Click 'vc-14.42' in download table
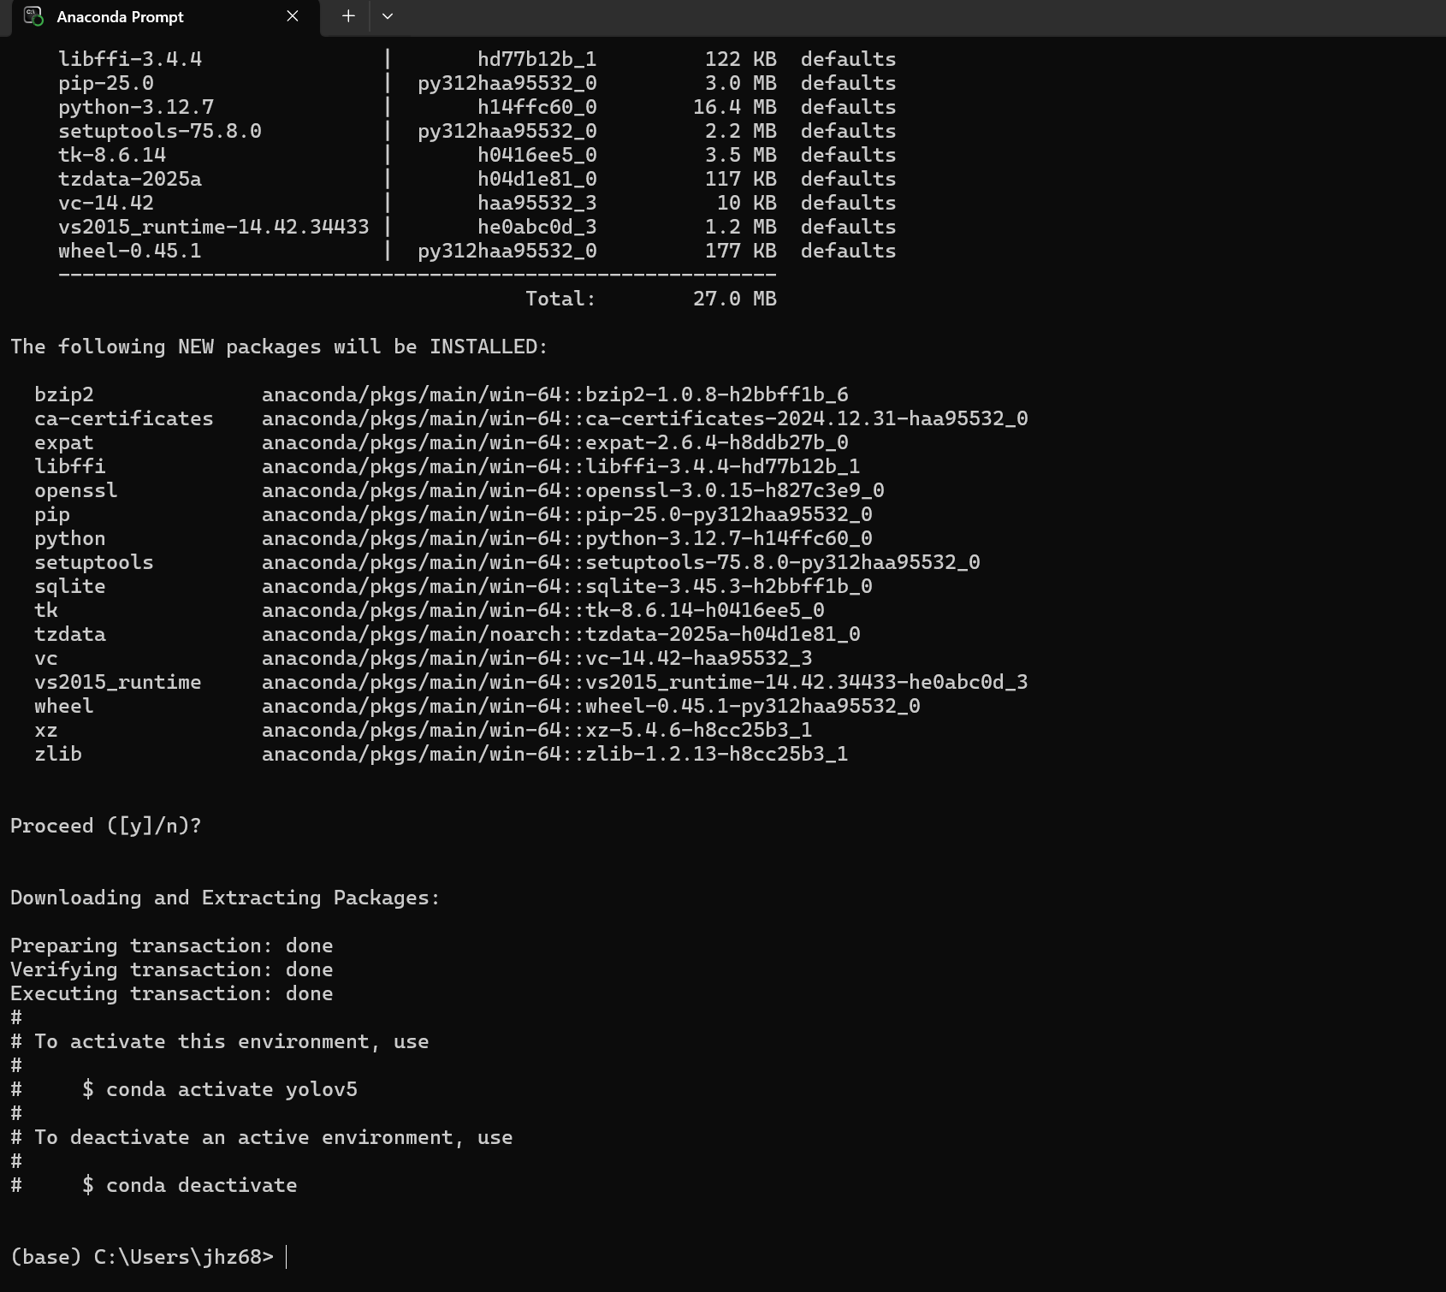 (x=106, y=203)
